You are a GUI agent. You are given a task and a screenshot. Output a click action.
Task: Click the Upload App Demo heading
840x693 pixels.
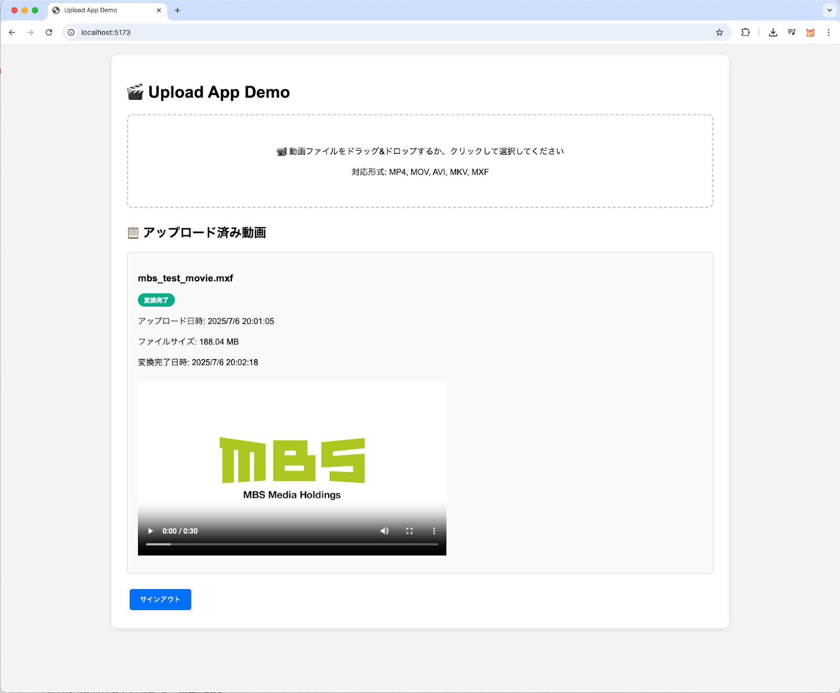(208, 92)
